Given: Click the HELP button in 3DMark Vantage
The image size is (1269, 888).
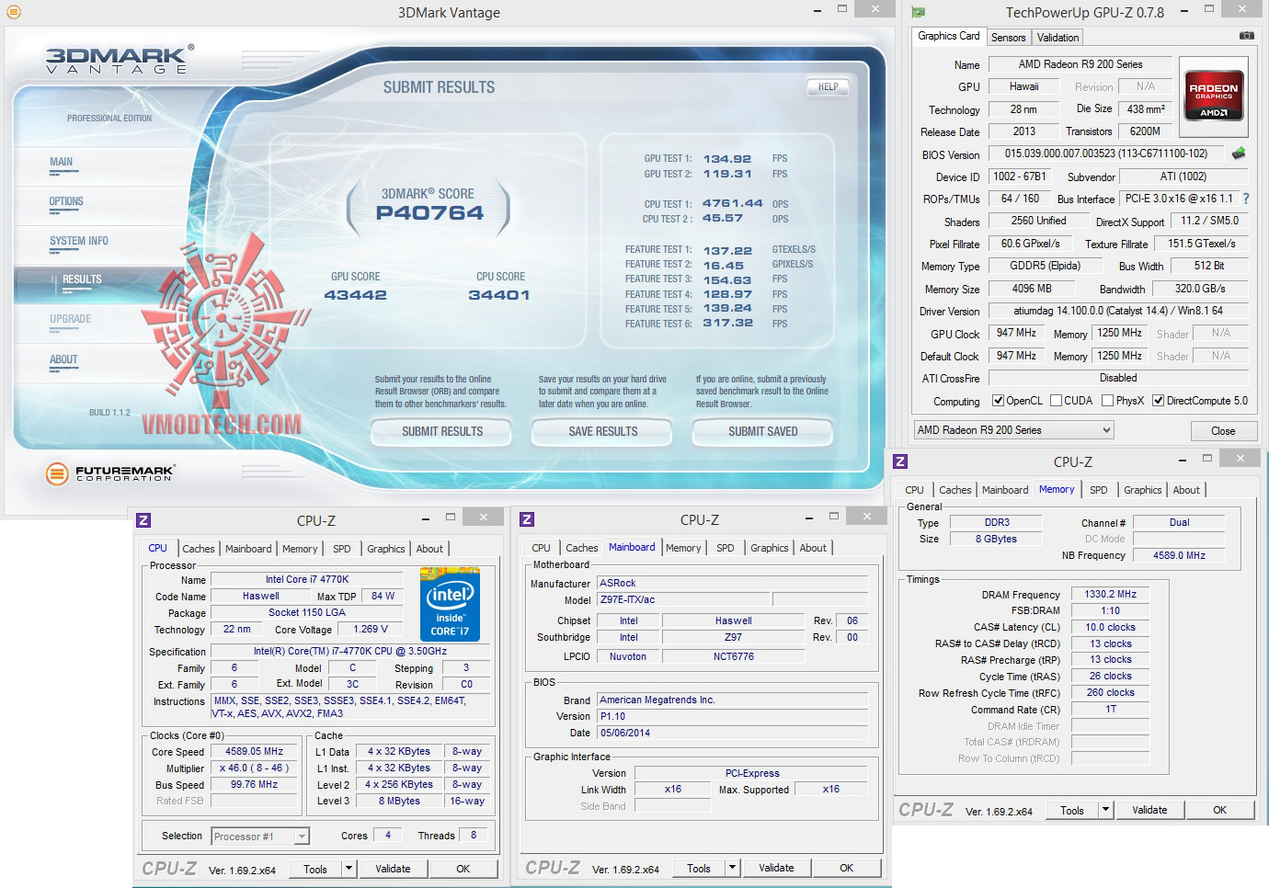Looking at the screenshot, I should [x=828, y=87].
